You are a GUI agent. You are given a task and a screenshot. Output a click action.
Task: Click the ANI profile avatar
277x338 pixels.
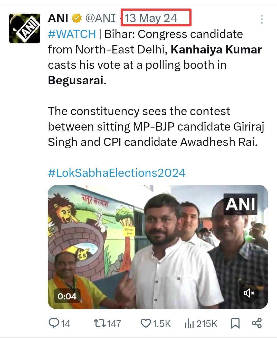pyautogui.click(x=25, y=28)
